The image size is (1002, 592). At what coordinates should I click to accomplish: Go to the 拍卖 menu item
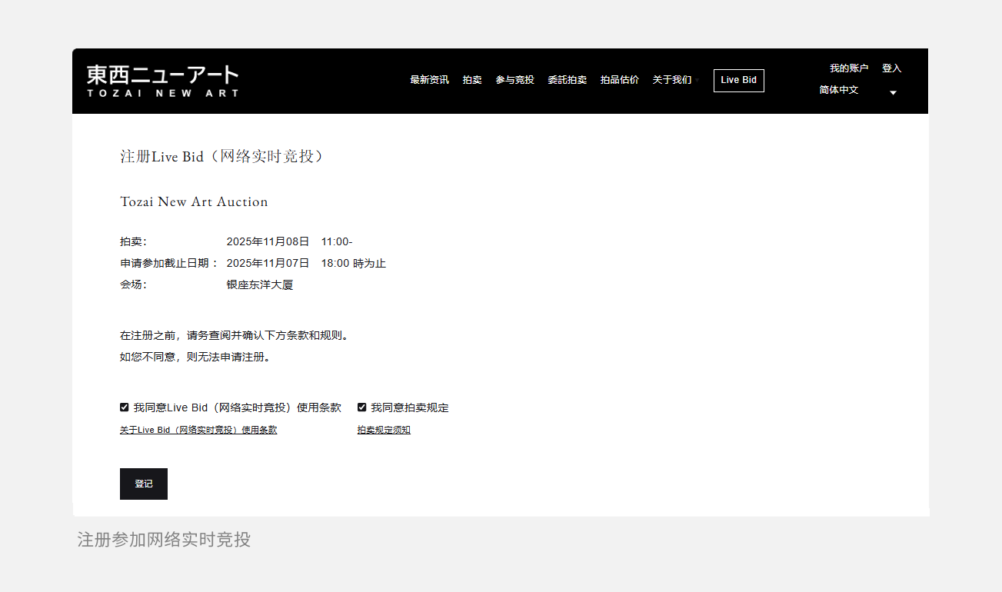tap(472, 80)
